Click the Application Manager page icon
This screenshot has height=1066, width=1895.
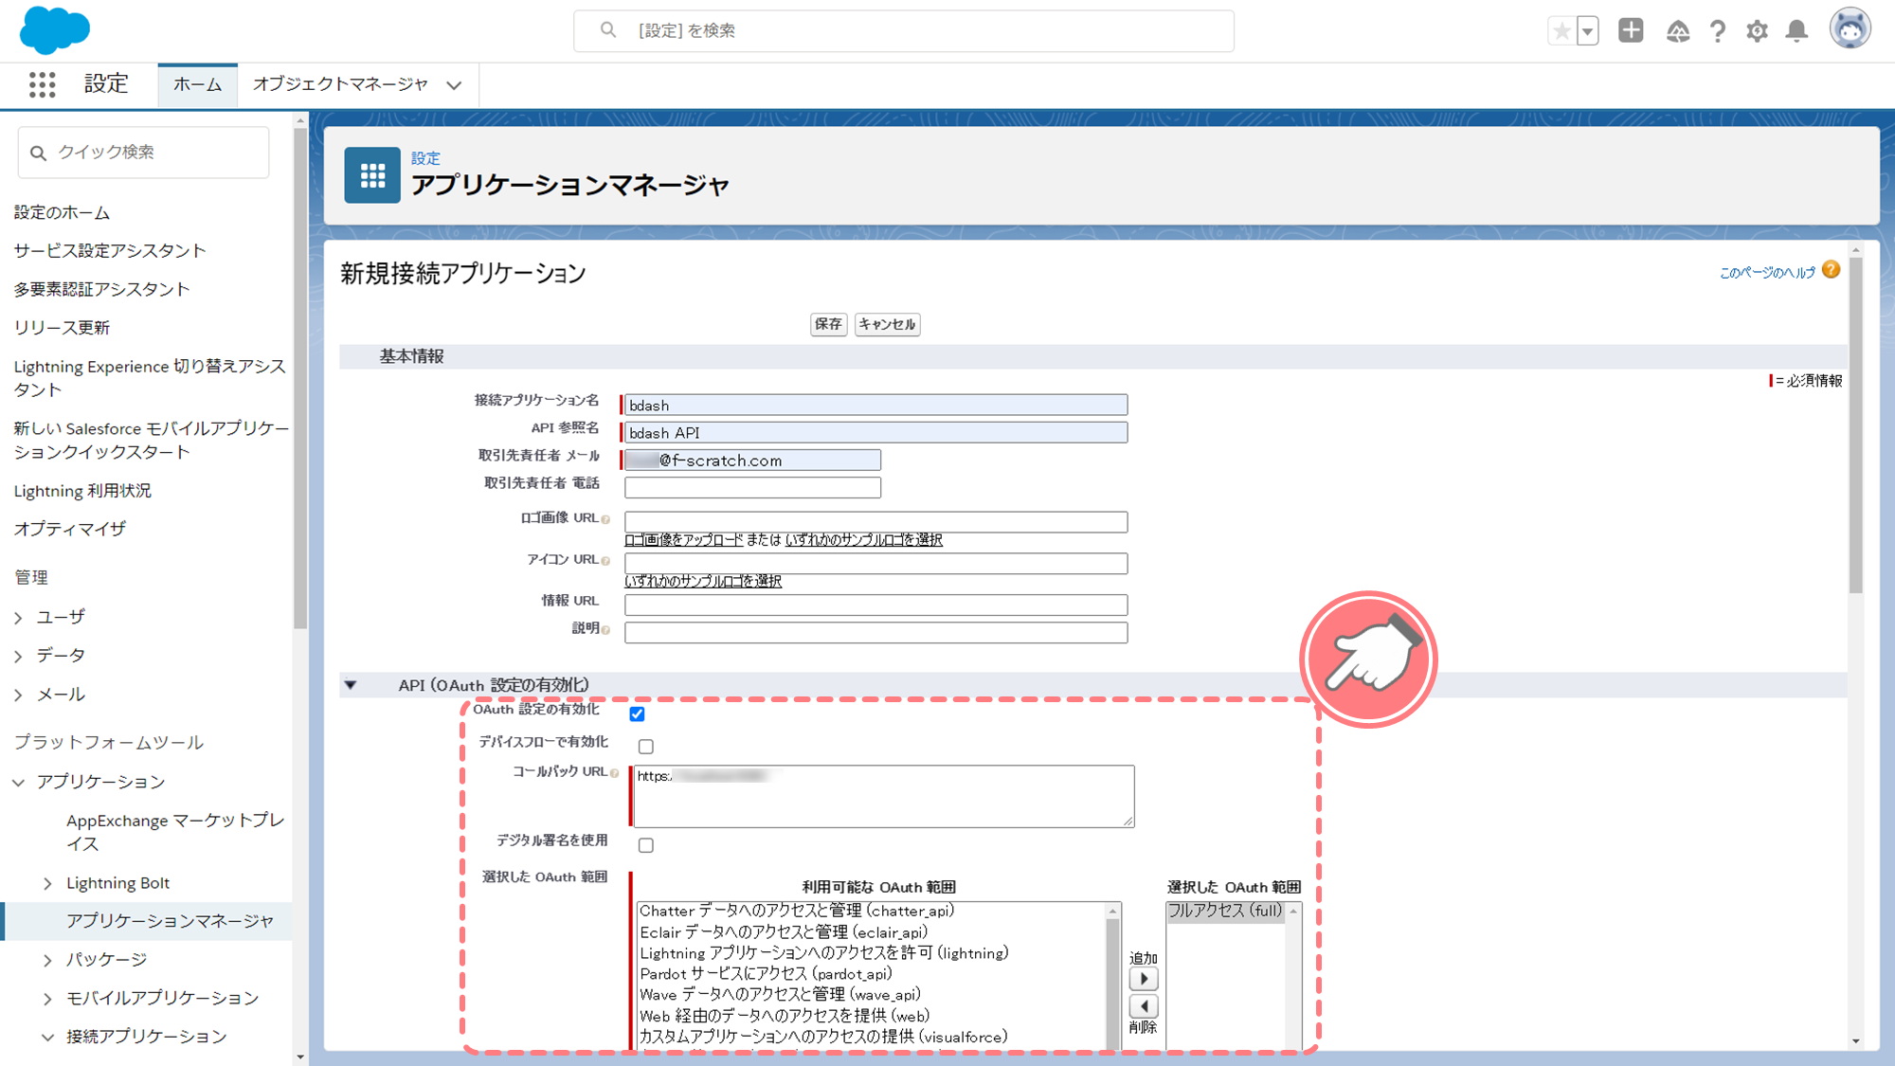coord(372,174)
